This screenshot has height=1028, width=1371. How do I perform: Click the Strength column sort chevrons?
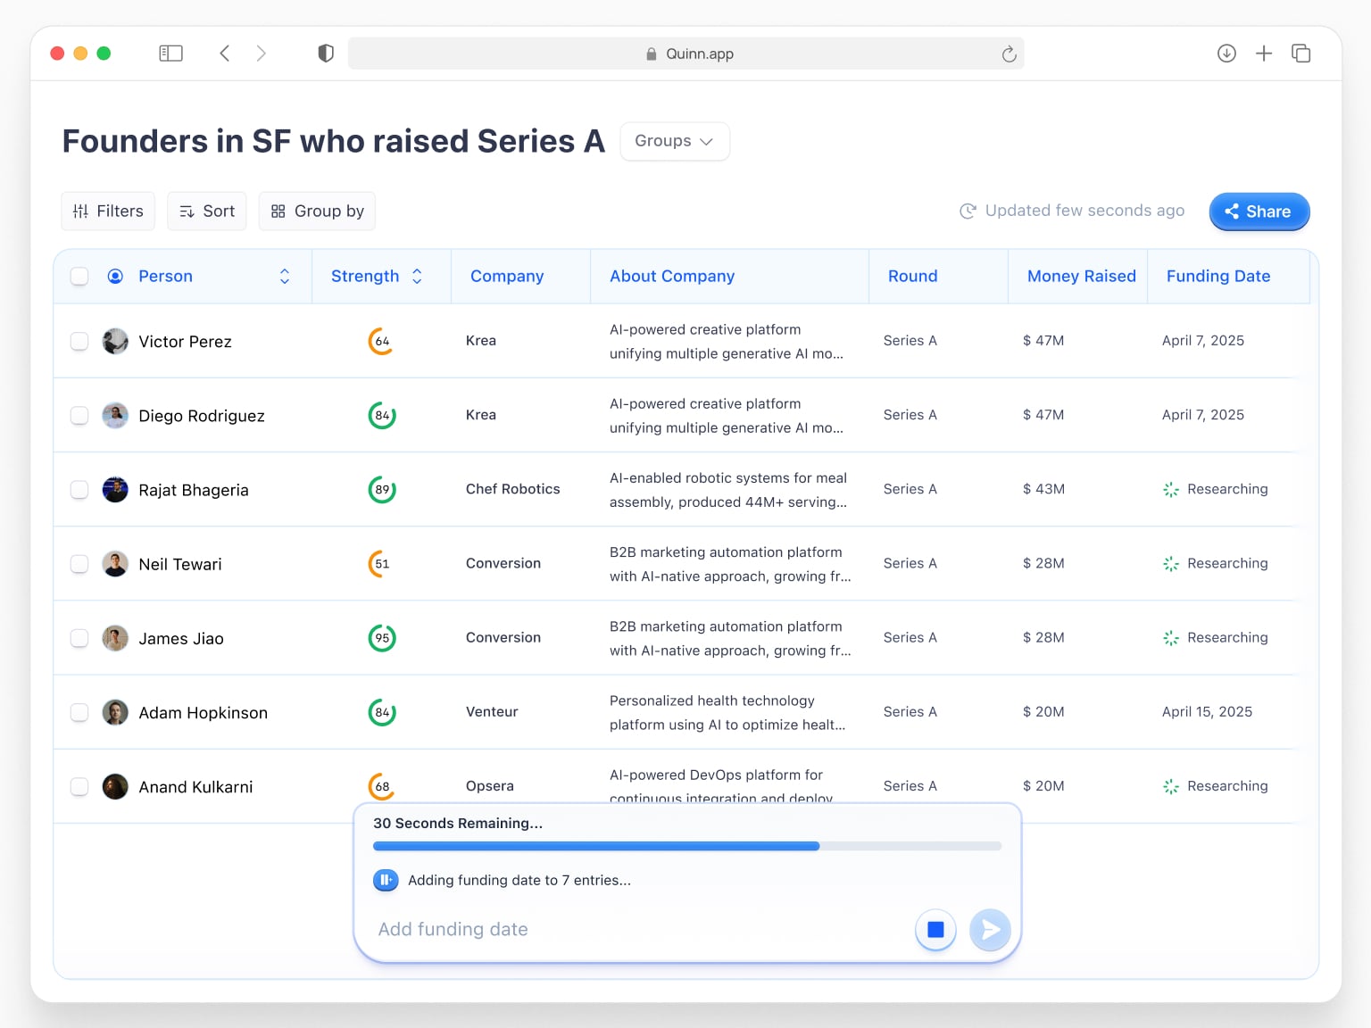coord(417,277)
